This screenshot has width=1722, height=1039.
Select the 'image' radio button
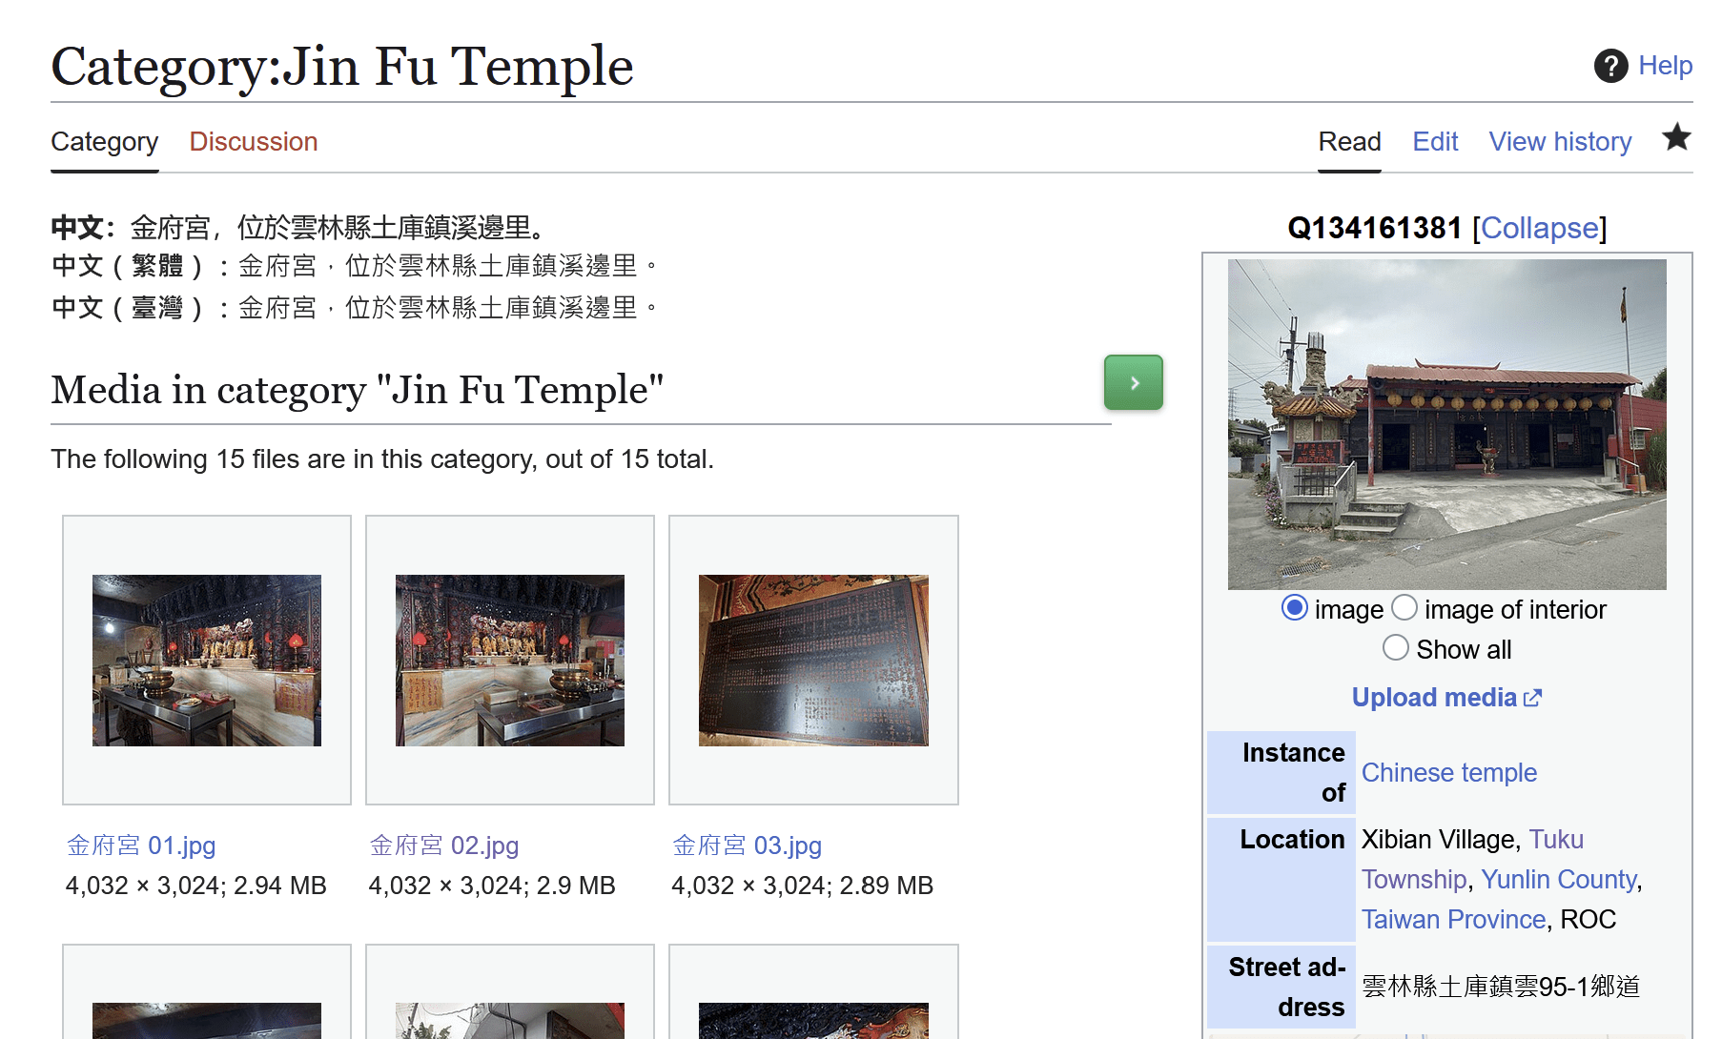[1294, 607]
